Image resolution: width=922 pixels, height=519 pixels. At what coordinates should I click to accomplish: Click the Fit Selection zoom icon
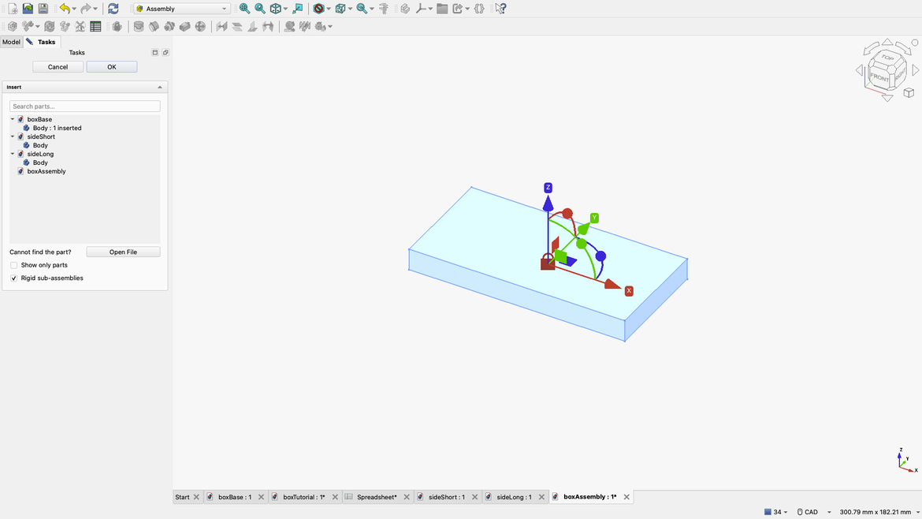tap(260, 9)
